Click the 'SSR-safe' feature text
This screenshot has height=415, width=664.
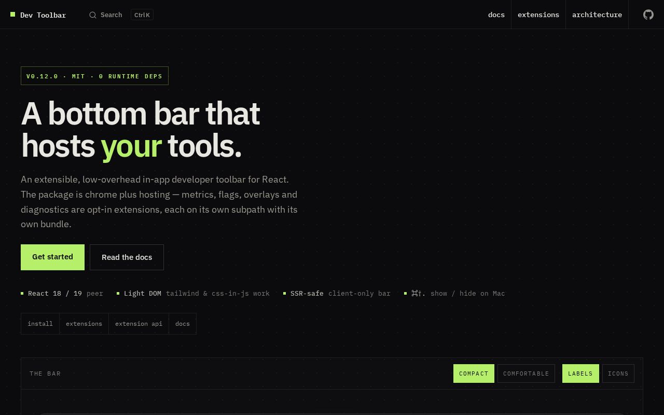[x=307, y=294]
